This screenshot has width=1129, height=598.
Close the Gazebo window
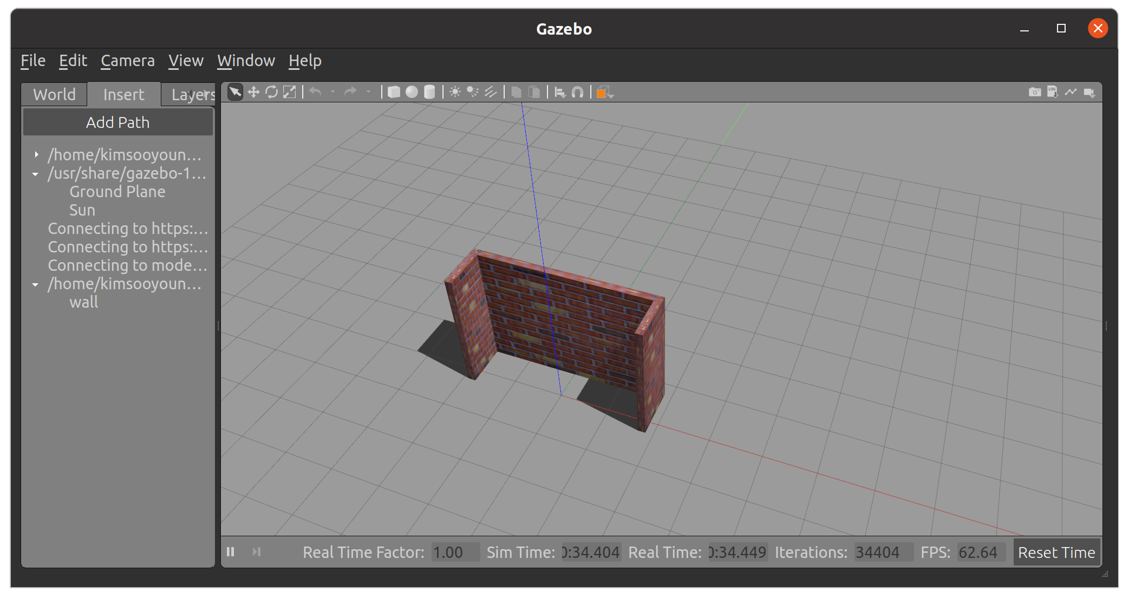click(1098, 28)
